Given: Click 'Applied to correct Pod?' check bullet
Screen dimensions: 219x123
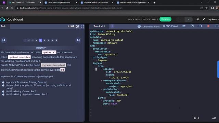Looking at the screenshot, I should point(3,95).
